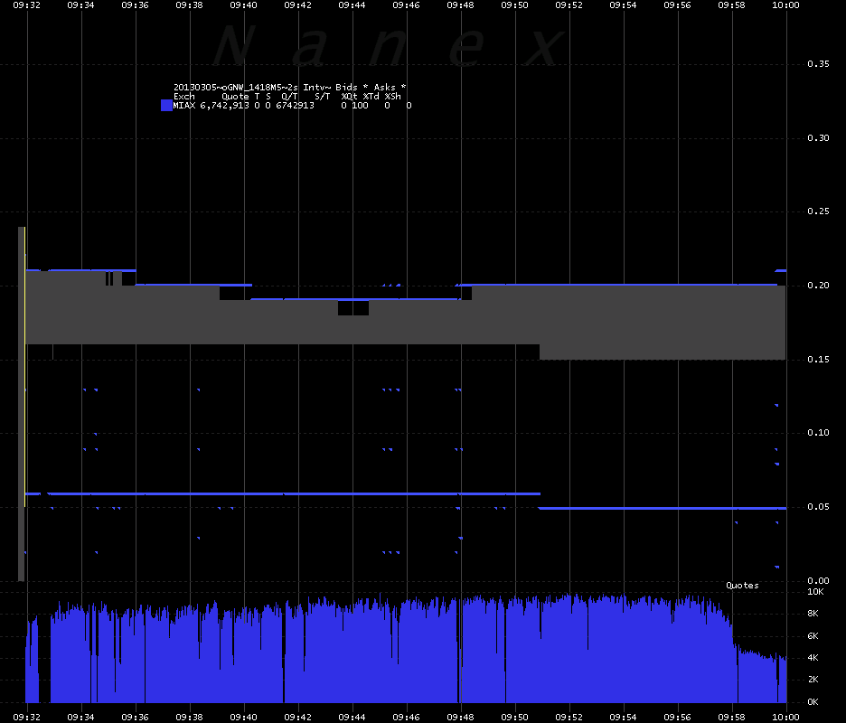Click the %Qt column header in legend
The image size is (846, 723).
pos(349,97)
